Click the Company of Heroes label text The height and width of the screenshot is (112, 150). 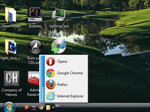[x=12, y=92]
